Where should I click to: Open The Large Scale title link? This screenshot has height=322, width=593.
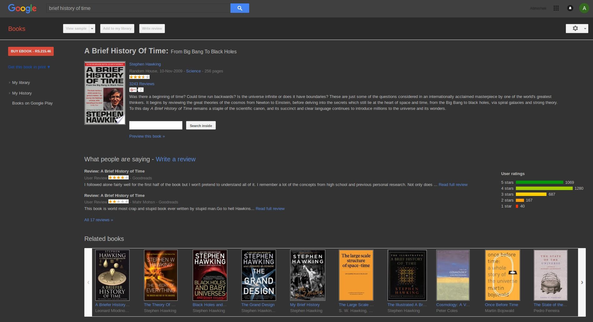(x=356, y=305)
